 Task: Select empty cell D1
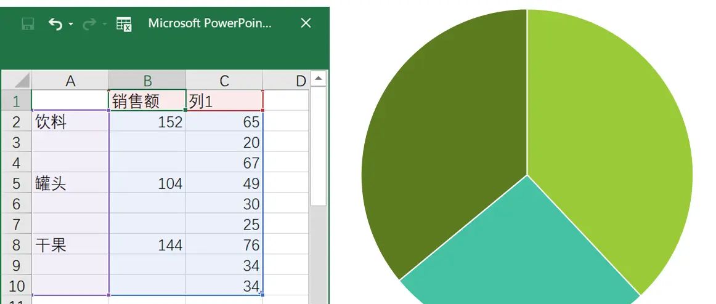[x=287, y=101]
